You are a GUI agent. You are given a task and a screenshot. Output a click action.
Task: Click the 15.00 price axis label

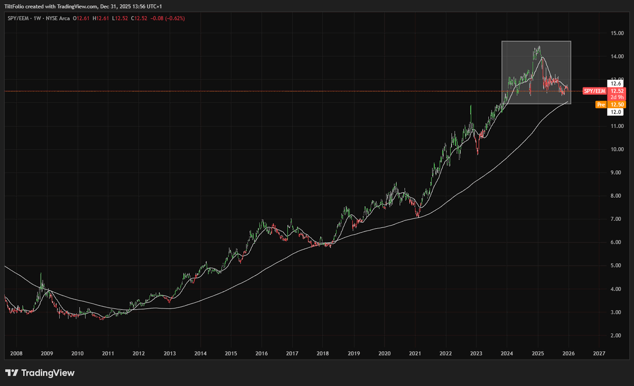pos(618,33)
